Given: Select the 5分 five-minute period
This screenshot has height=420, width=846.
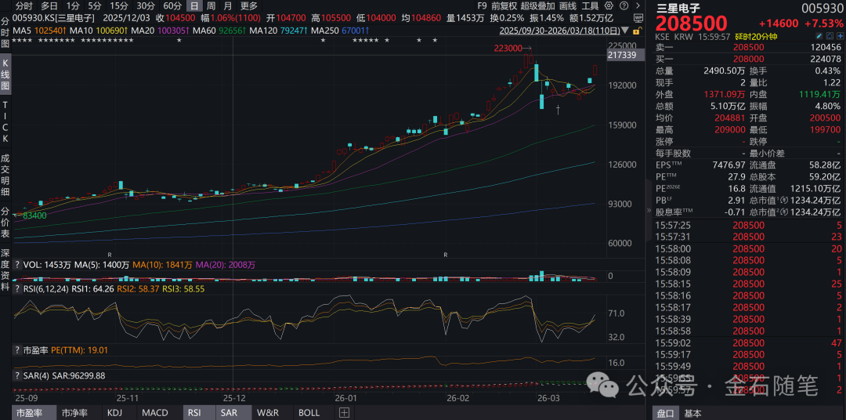Looking at the screenshot, I should (95, 6).
